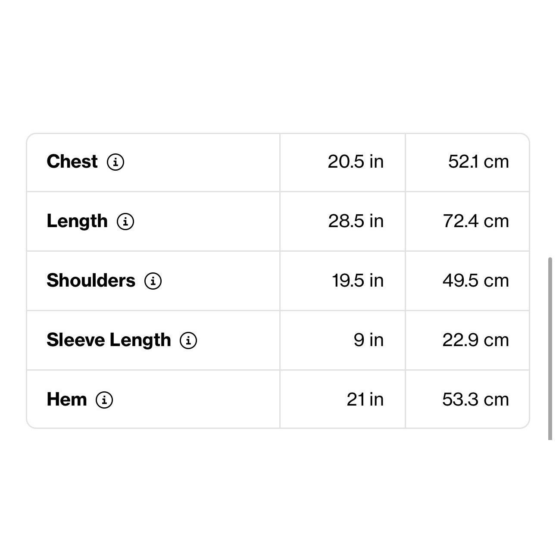Viewport: 556px width, 556px height.
Task: Click the 52.1 cm chest value
Action: coord(478,162)
